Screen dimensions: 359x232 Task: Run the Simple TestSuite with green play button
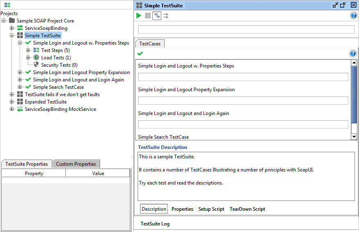139,16
